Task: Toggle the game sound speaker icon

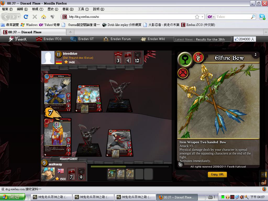Action: tap(264, 174)
